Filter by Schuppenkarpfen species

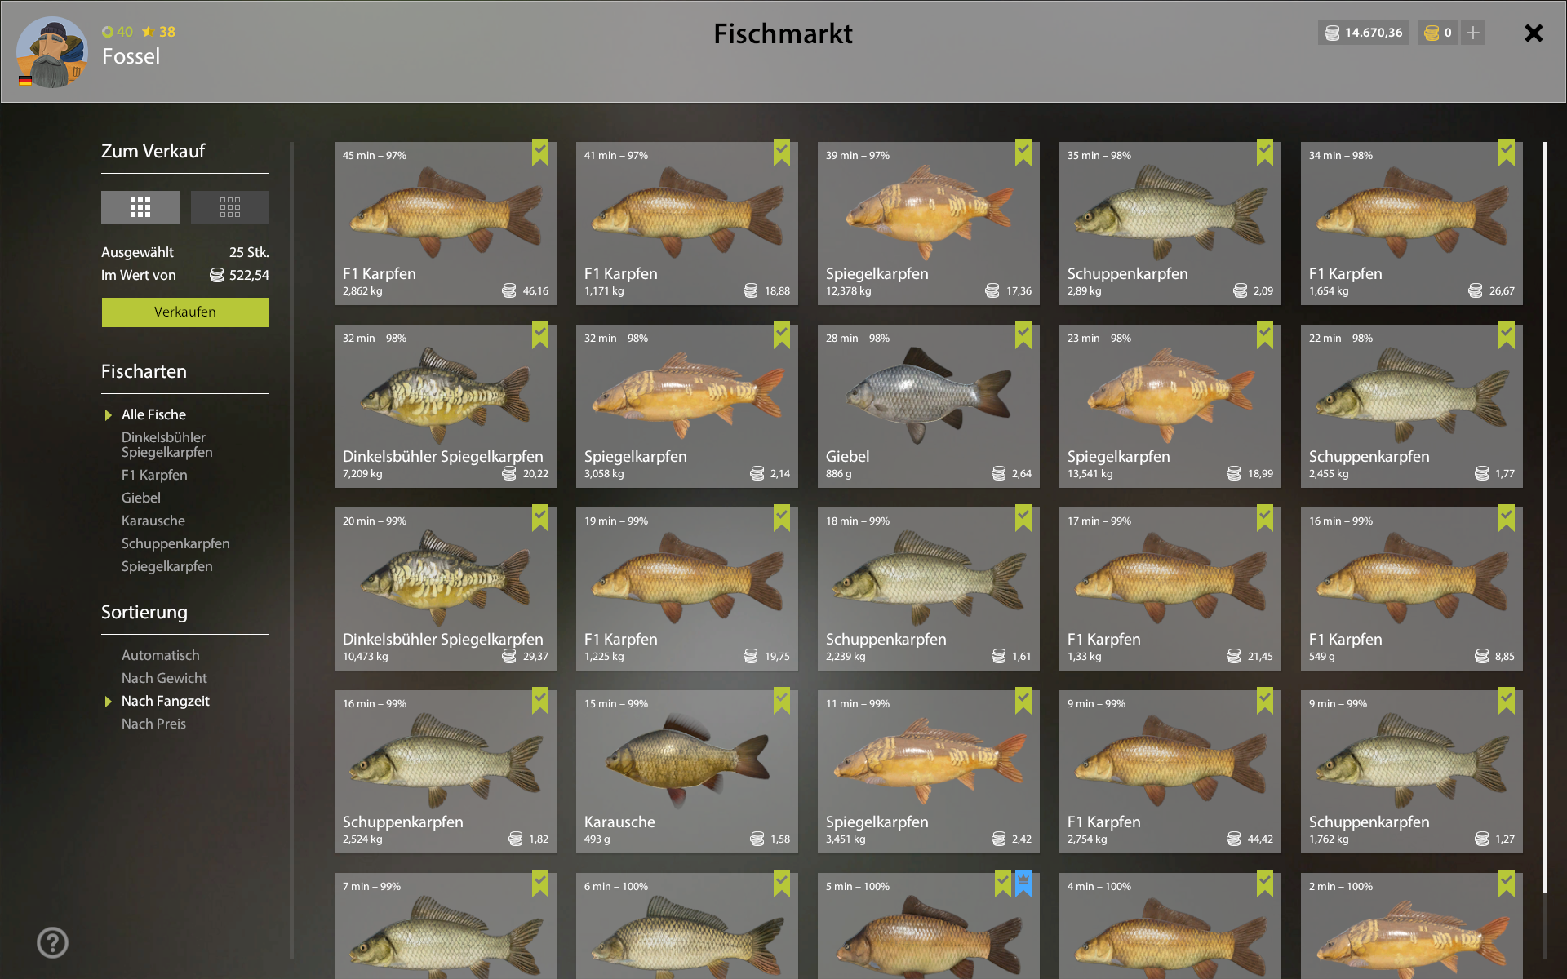(175, 543)
